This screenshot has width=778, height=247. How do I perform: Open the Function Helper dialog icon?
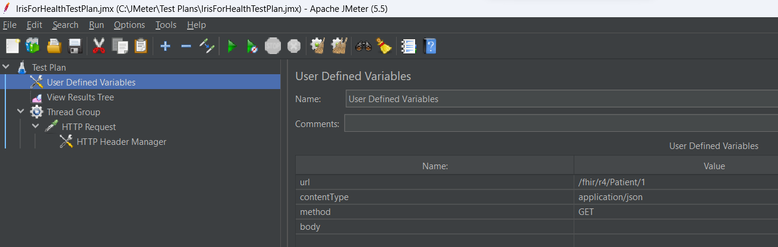pos(408,46)
